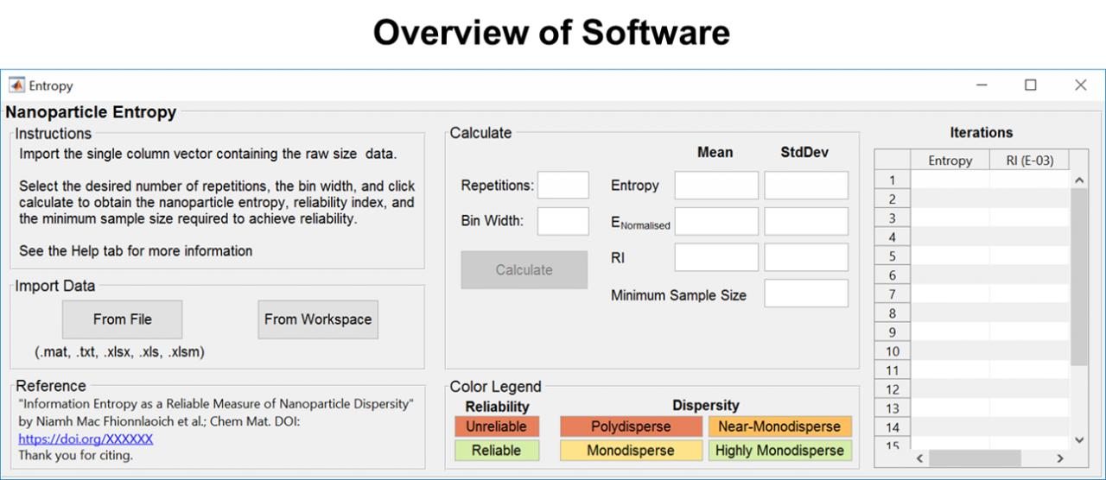This screenshot has width=1106, height=480.
Task: Minimize the Entropy window
Action: pos(982,85)
